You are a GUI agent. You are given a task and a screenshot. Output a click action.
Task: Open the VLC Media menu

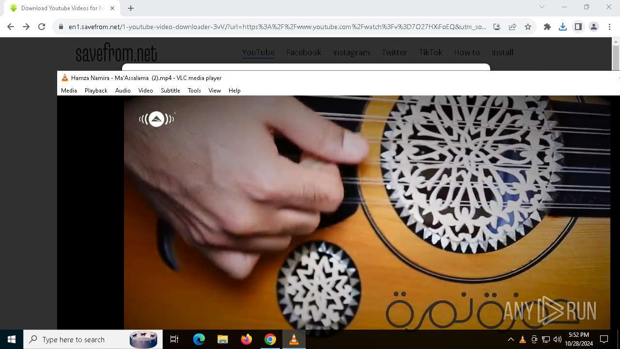pos(69,91)
